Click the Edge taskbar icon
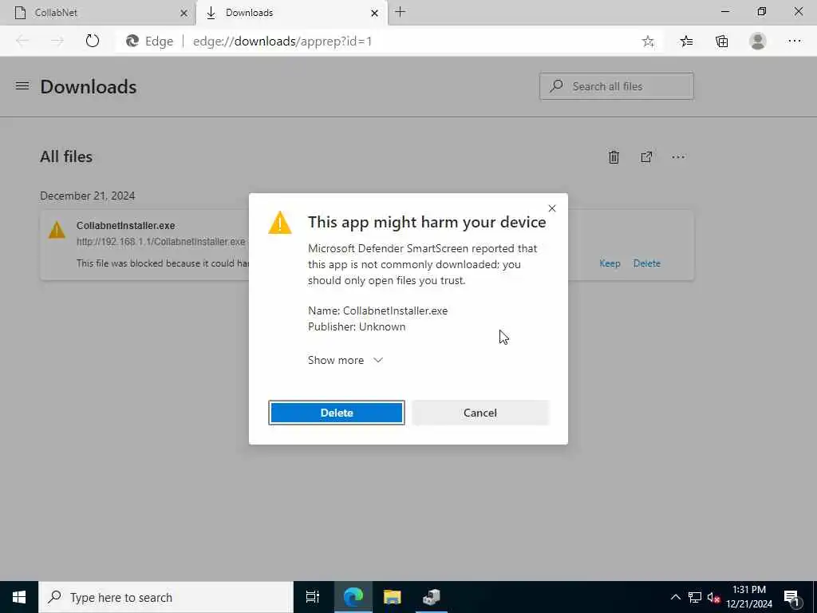817x613 pixels. tap(353, 597)
